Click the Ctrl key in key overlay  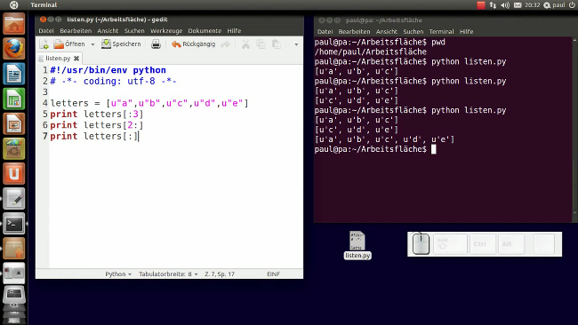tap(482, 243)
